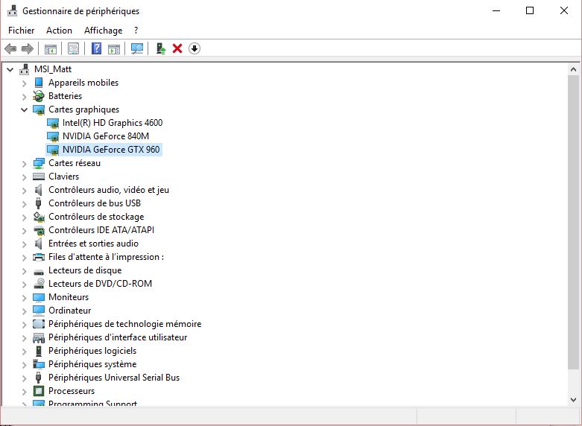The width and height of the screenshot is (582, 426).
Task: Expand the Appareils mobiles category
Action: [25, 83]
